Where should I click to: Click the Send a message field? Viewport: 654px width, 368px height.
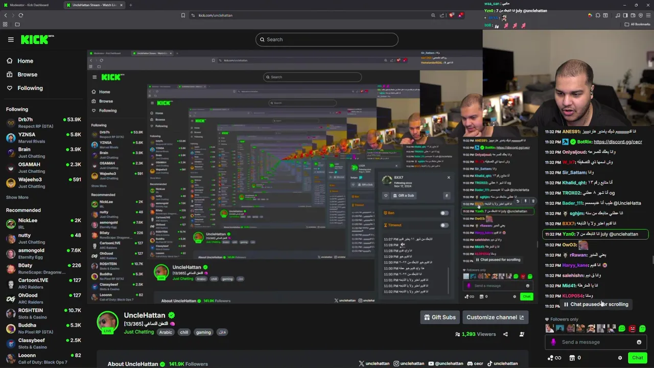click(596, 342)
